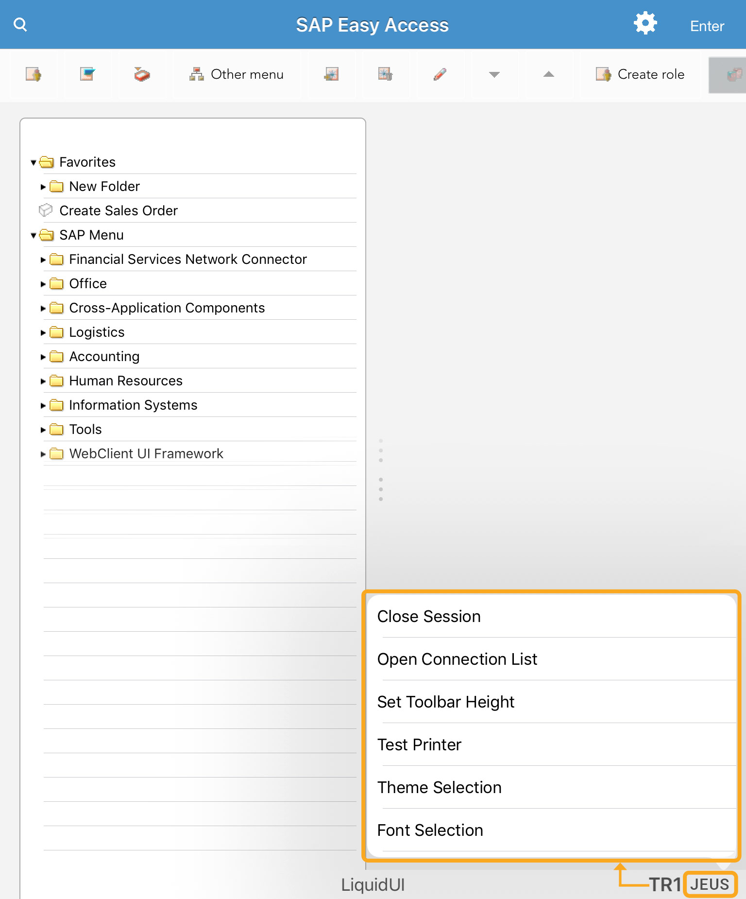Screen dimensions: 746x899
Task: Click the User menu toolbar icon
Action: pos(34,74)
